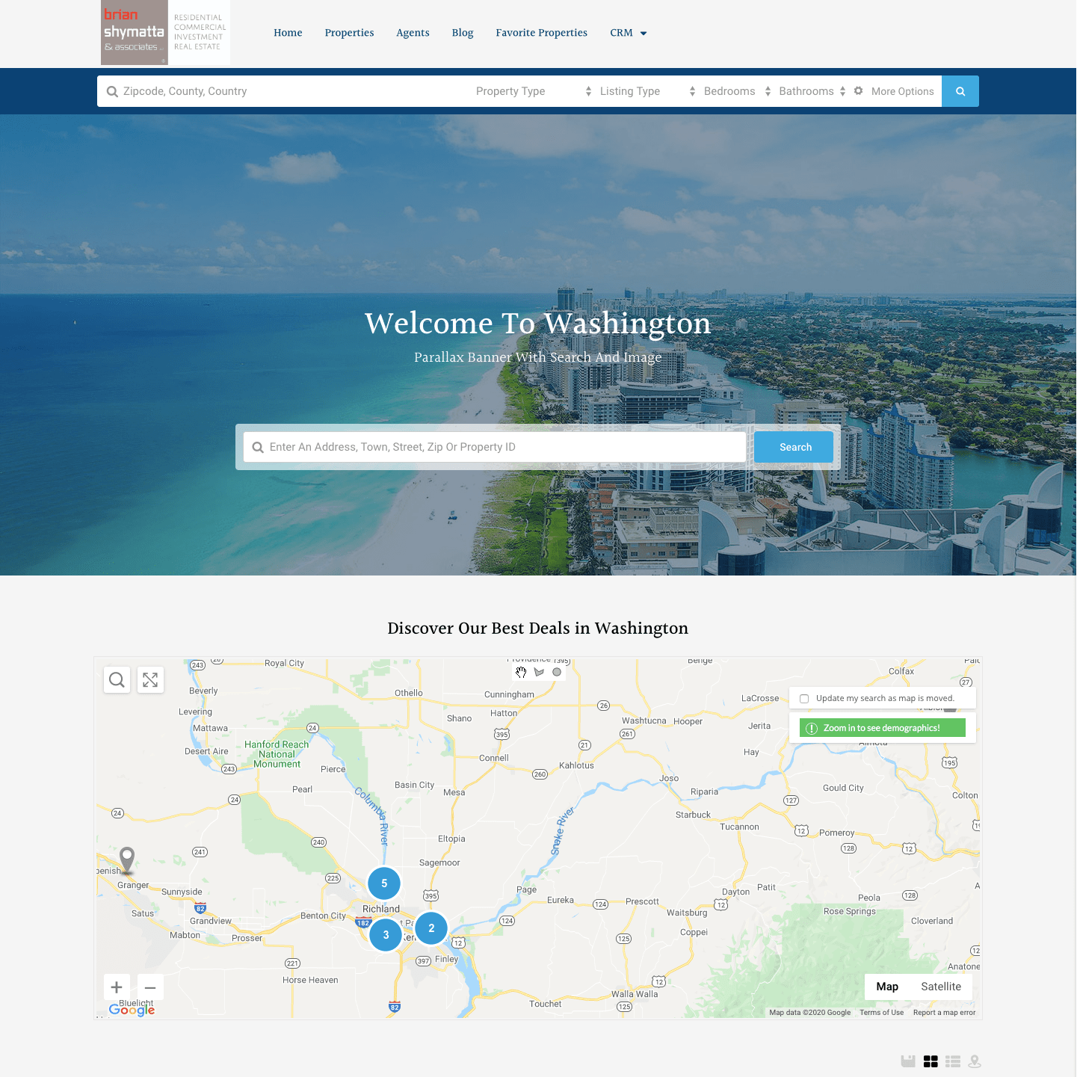Image resolution: width=1077 pixels, height=1077 pixels.
Task: Zoom in the map with the plus button
Action: point(117,987)
